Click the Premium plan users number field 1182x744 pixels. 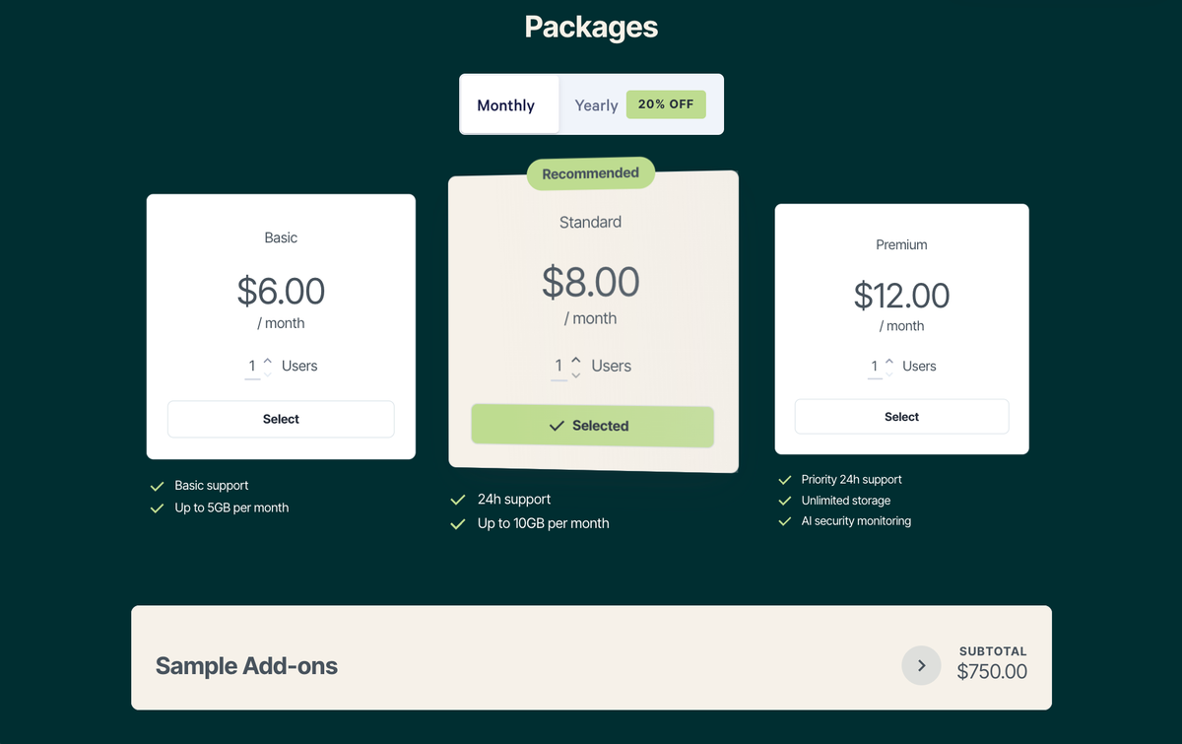coord(874,367)
